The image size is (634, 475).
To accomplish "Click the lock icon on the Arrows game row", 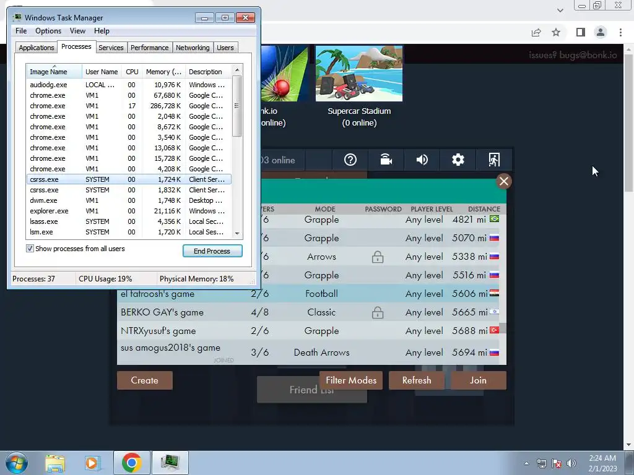I will coord(378,257).
